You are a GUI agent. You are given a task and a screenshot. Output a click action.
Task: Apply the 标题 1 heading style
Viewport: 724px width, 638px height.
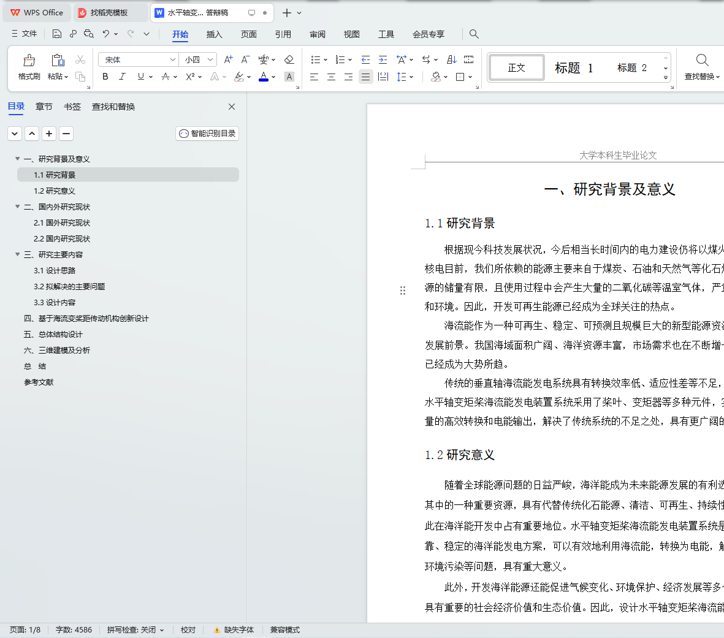tap(574, 68)
